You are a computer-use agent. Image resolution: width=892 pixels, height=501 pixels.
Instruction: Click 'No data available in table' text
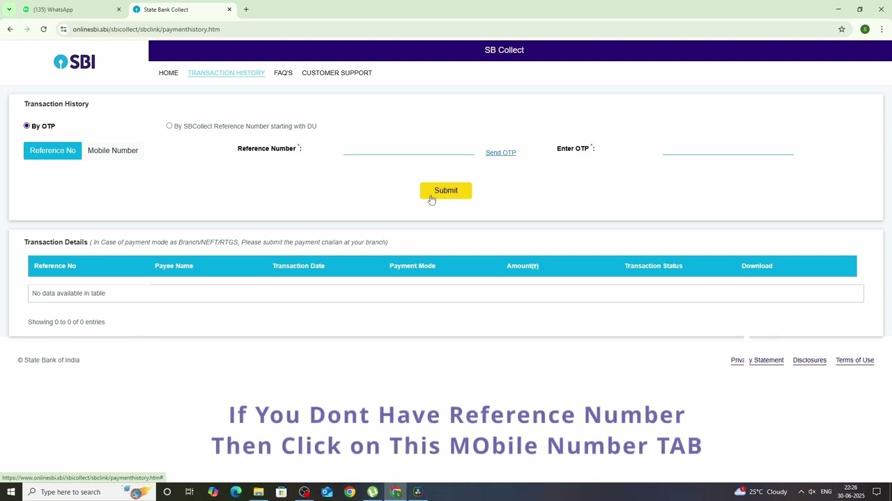pos(68,294)
